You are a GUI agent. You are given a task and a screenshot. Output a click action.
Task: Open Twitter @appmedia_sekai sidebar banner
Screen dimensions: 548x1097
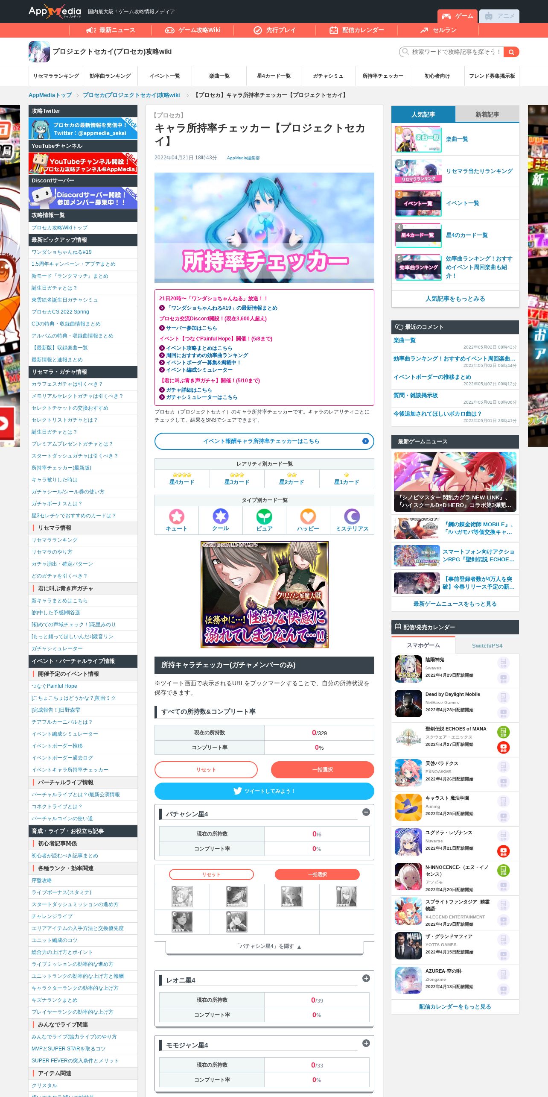[x=83, y=128]
